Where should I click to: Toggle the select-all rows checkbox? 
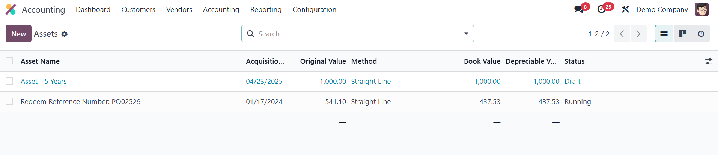(9, 61)
